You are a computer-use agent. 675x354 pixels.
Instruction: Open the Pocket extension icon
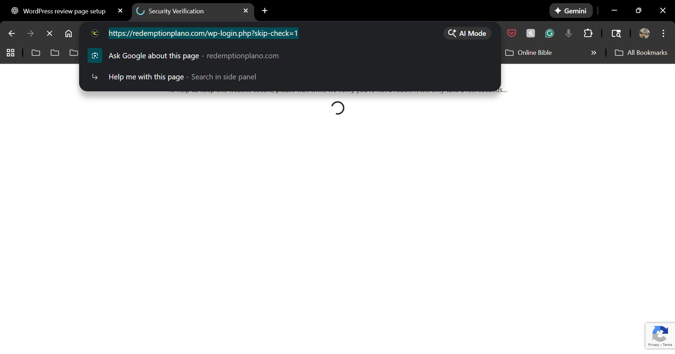click(512, 33)
